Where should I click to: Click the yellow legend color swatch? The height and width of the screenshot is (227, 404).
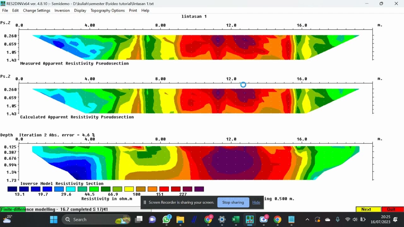coord(129,189)
